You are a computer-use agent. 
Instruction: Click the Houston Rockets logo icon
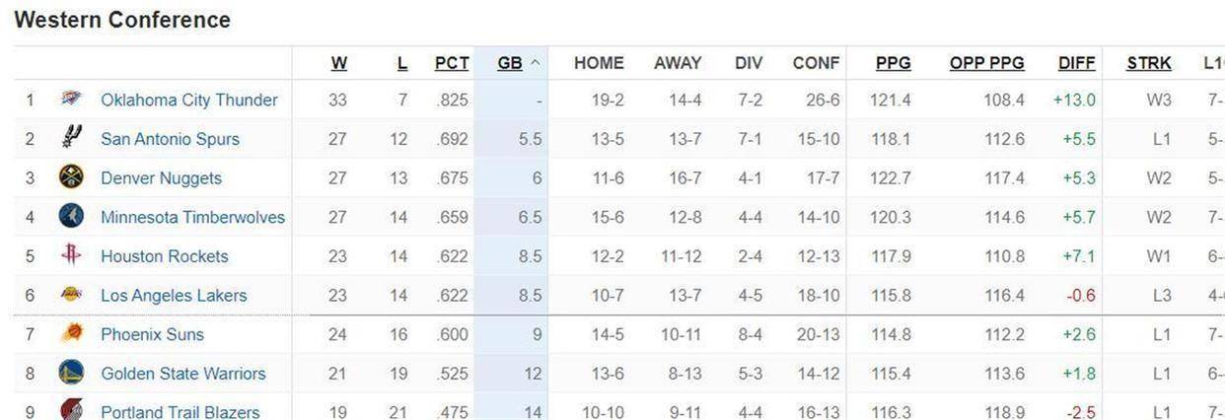(x=70, y=255)
